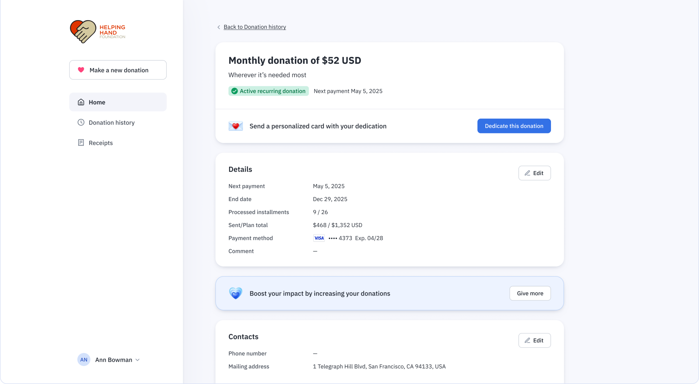Screen dimensions: 699x384
Task: Expand the Ann Bowman account menu chevron
Action: (138, 360)
